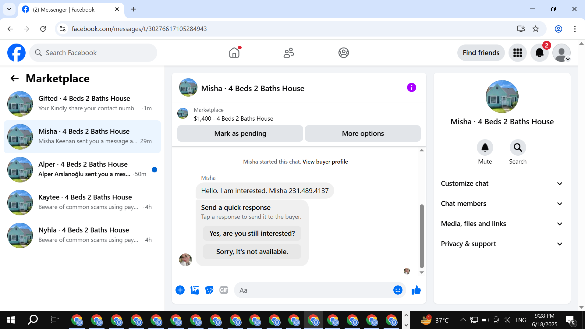Open a new browser tab
Image resolution: width=585 pixels, height=329 pixels.
133,9
